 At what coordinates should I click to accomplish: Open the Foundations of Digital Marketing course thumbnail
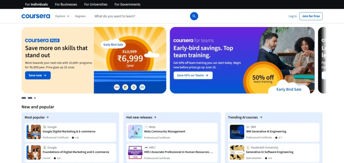(x=34, y=153)
